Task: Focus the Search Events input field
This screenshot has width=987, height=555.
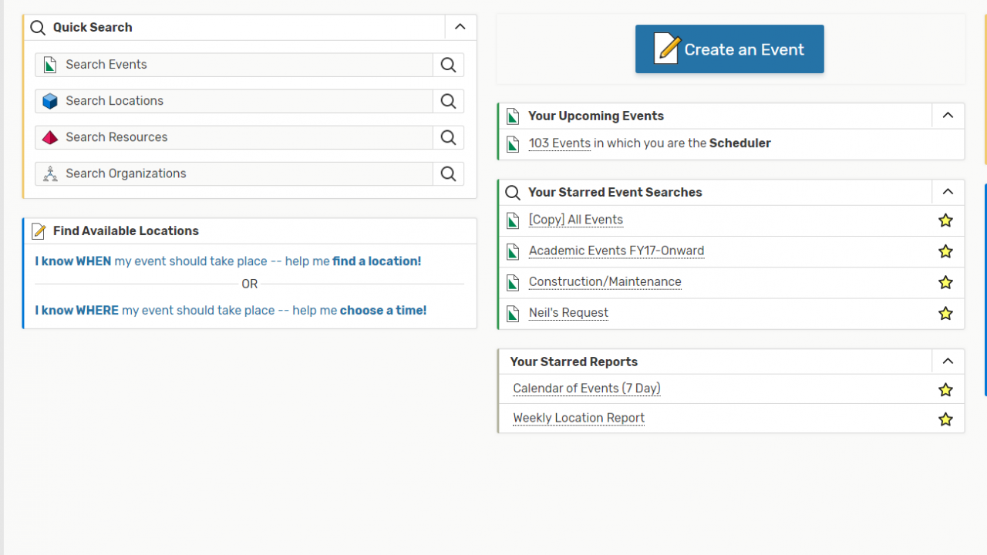Action: (234, 65)
